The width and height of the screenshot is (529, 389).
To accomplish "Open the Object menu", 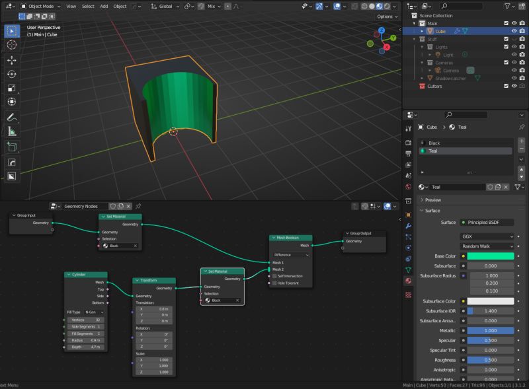I will click(x=119, y=6).
